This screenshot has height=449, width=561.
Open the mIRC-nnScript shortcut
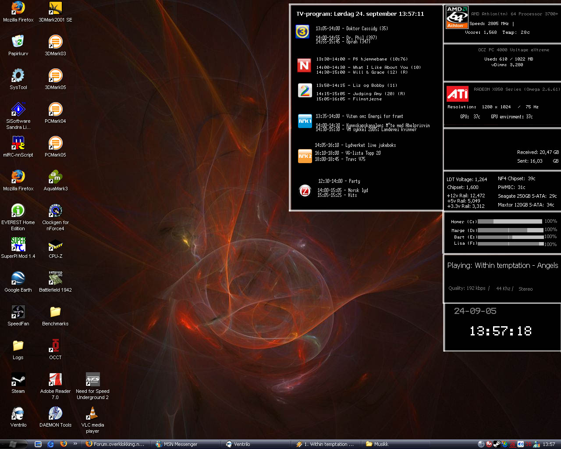tap(18, 147)
